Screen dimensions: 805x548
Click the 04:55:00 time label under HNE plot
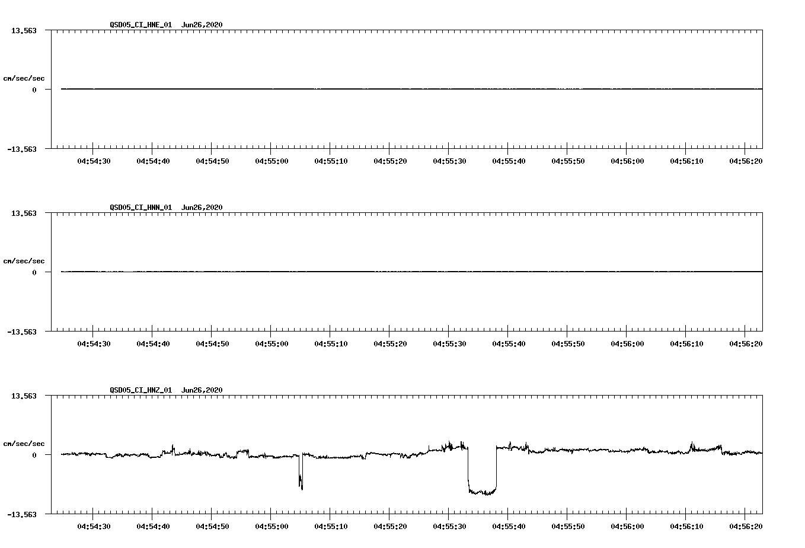pos(271,161)
